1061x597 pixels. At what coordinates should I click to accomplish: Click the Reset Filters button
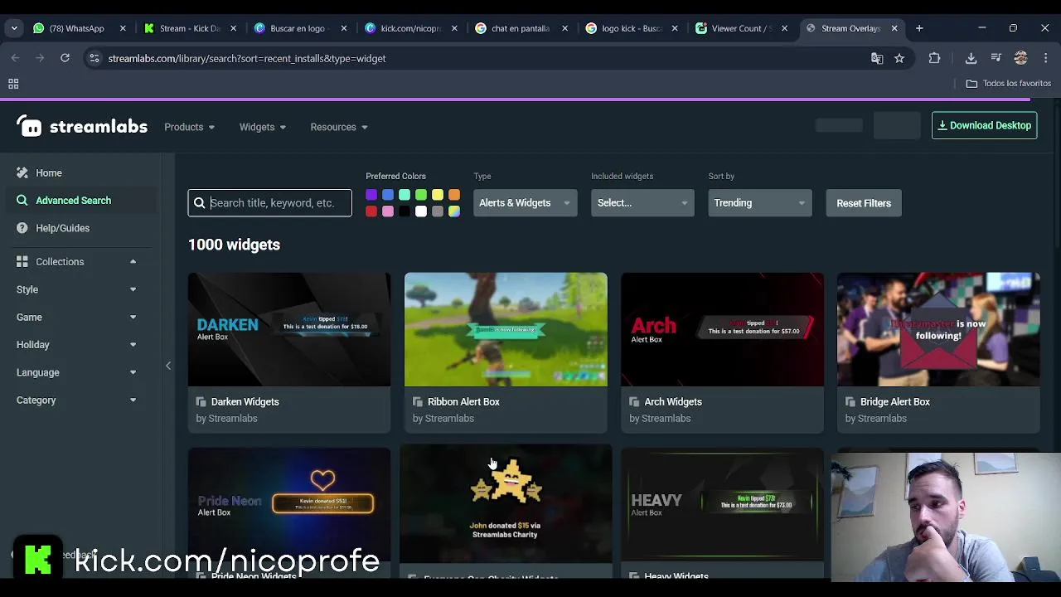point(864,203)
